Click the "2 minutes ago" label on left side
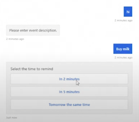Viewport: 139px width, 122px height. click(15, 39)
